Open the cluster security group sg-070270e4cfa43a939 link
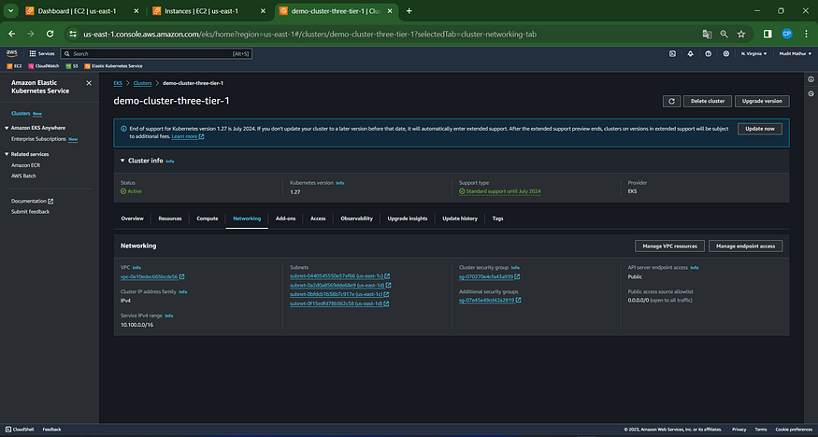The width and height of the screenshot is (818, 437). click(489, 277)
